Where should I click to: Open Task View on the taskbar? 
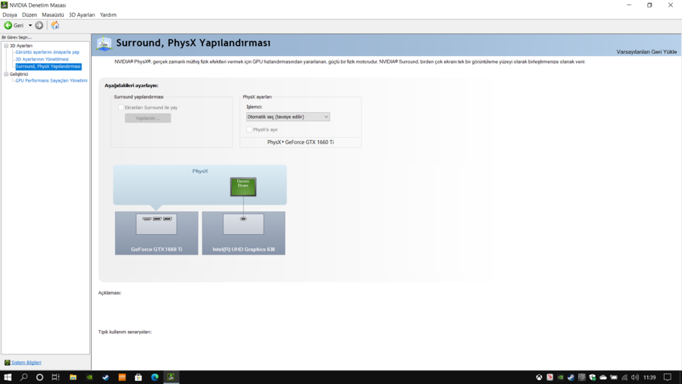point(55,377)
